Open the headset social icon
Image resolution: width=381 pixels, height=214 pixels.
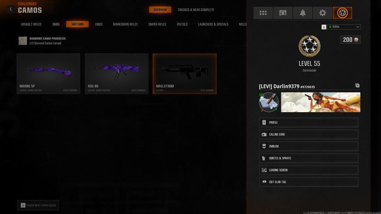pyautogui.click(x=283, y=13)
